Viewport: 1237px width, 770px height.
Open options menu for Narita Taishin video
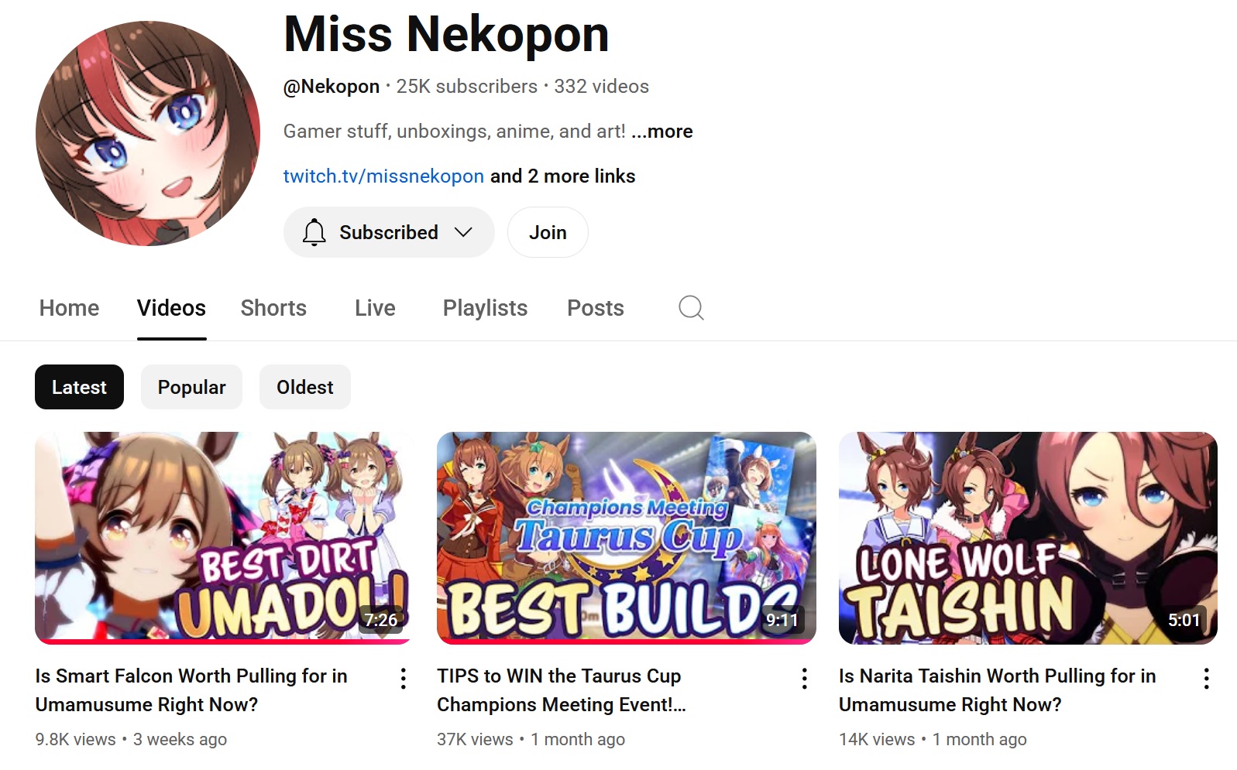[1206, 679]
